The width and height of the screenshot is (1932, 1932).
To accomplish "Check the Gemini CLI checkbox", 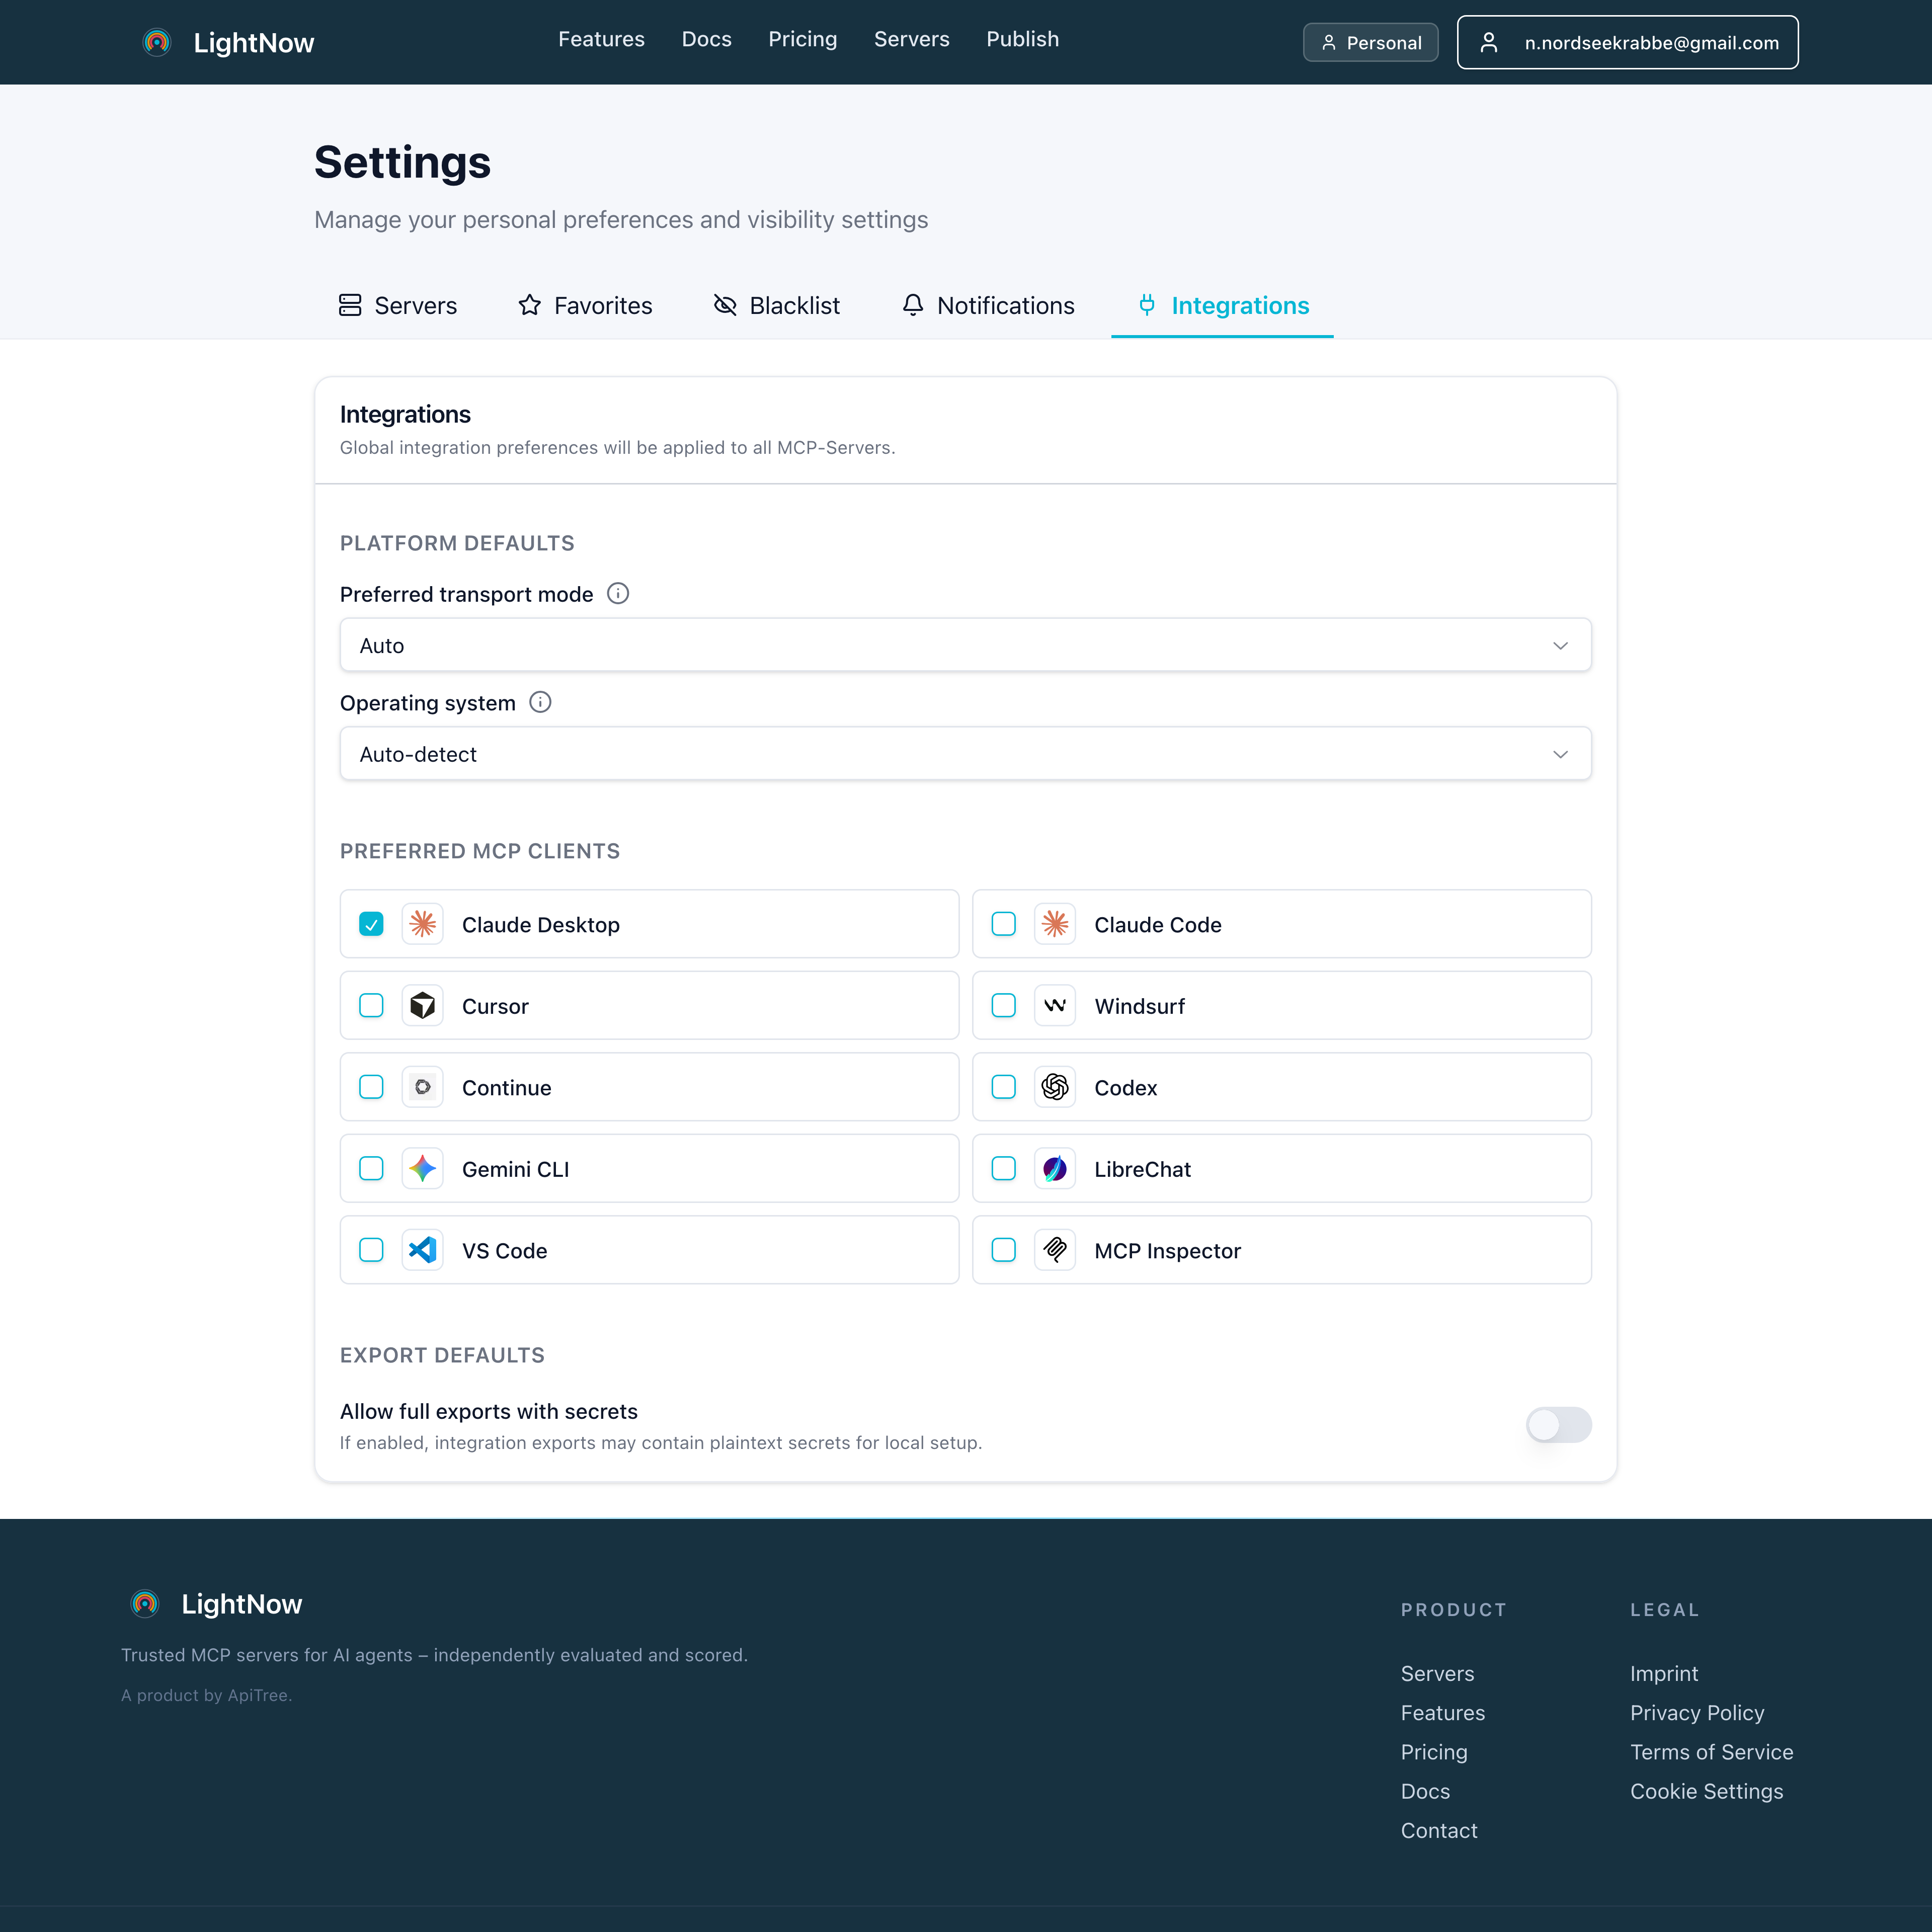I will point(371,1168).
